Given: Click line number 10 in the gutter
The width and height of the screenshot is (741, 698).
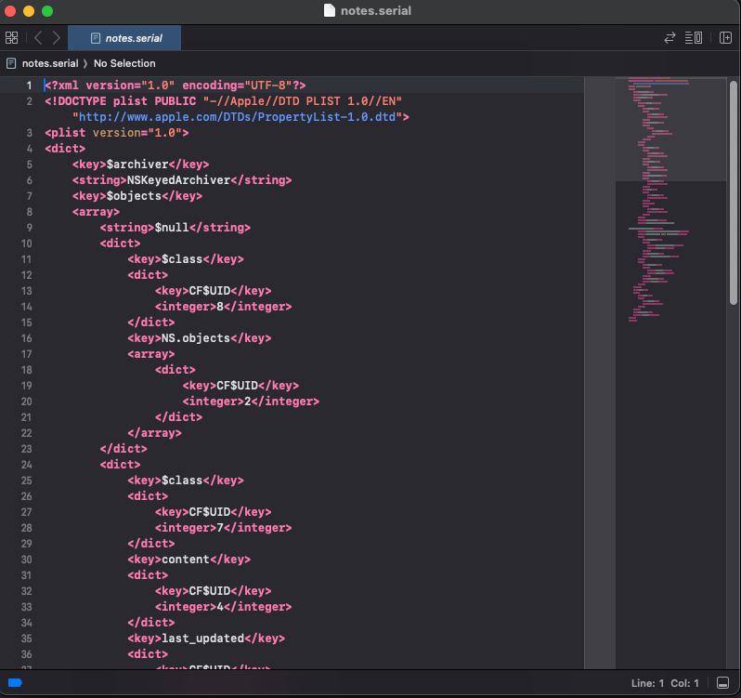Looking at the screenshot, I should pyautogui.click(x=29, y=244).
